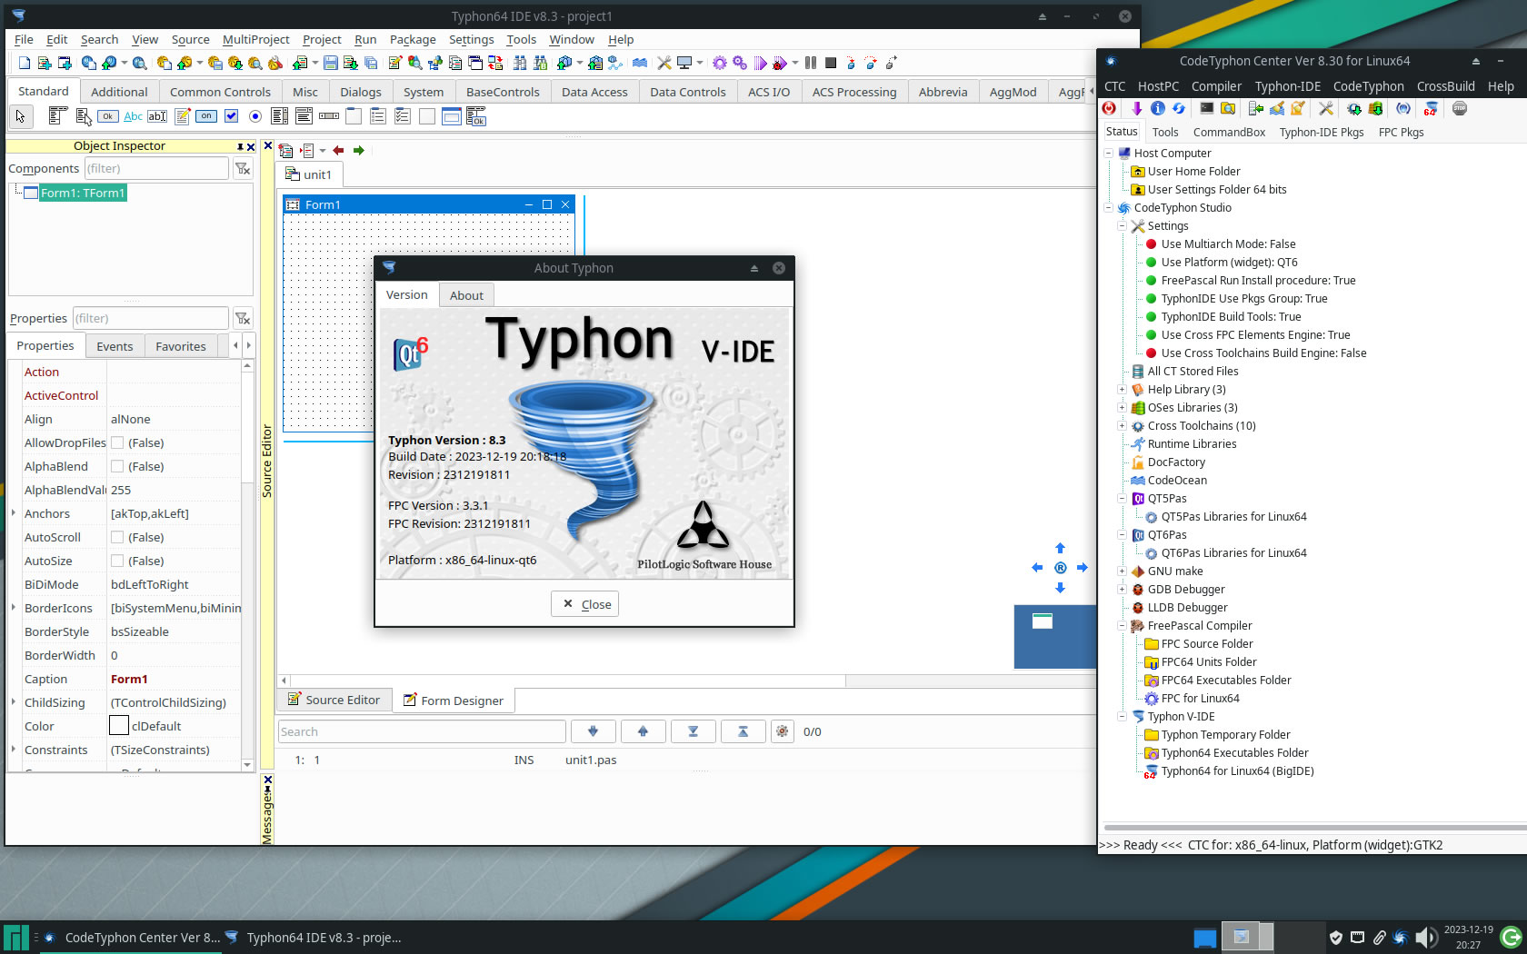Click the search previous (up arrow) button

(644, 731)
